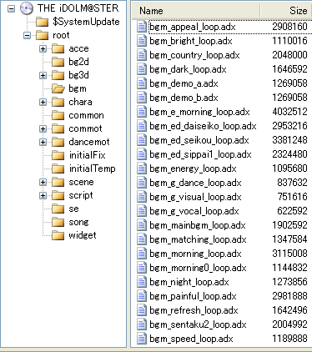
Task: Expand the scene folder node
Action: [43, 182]
